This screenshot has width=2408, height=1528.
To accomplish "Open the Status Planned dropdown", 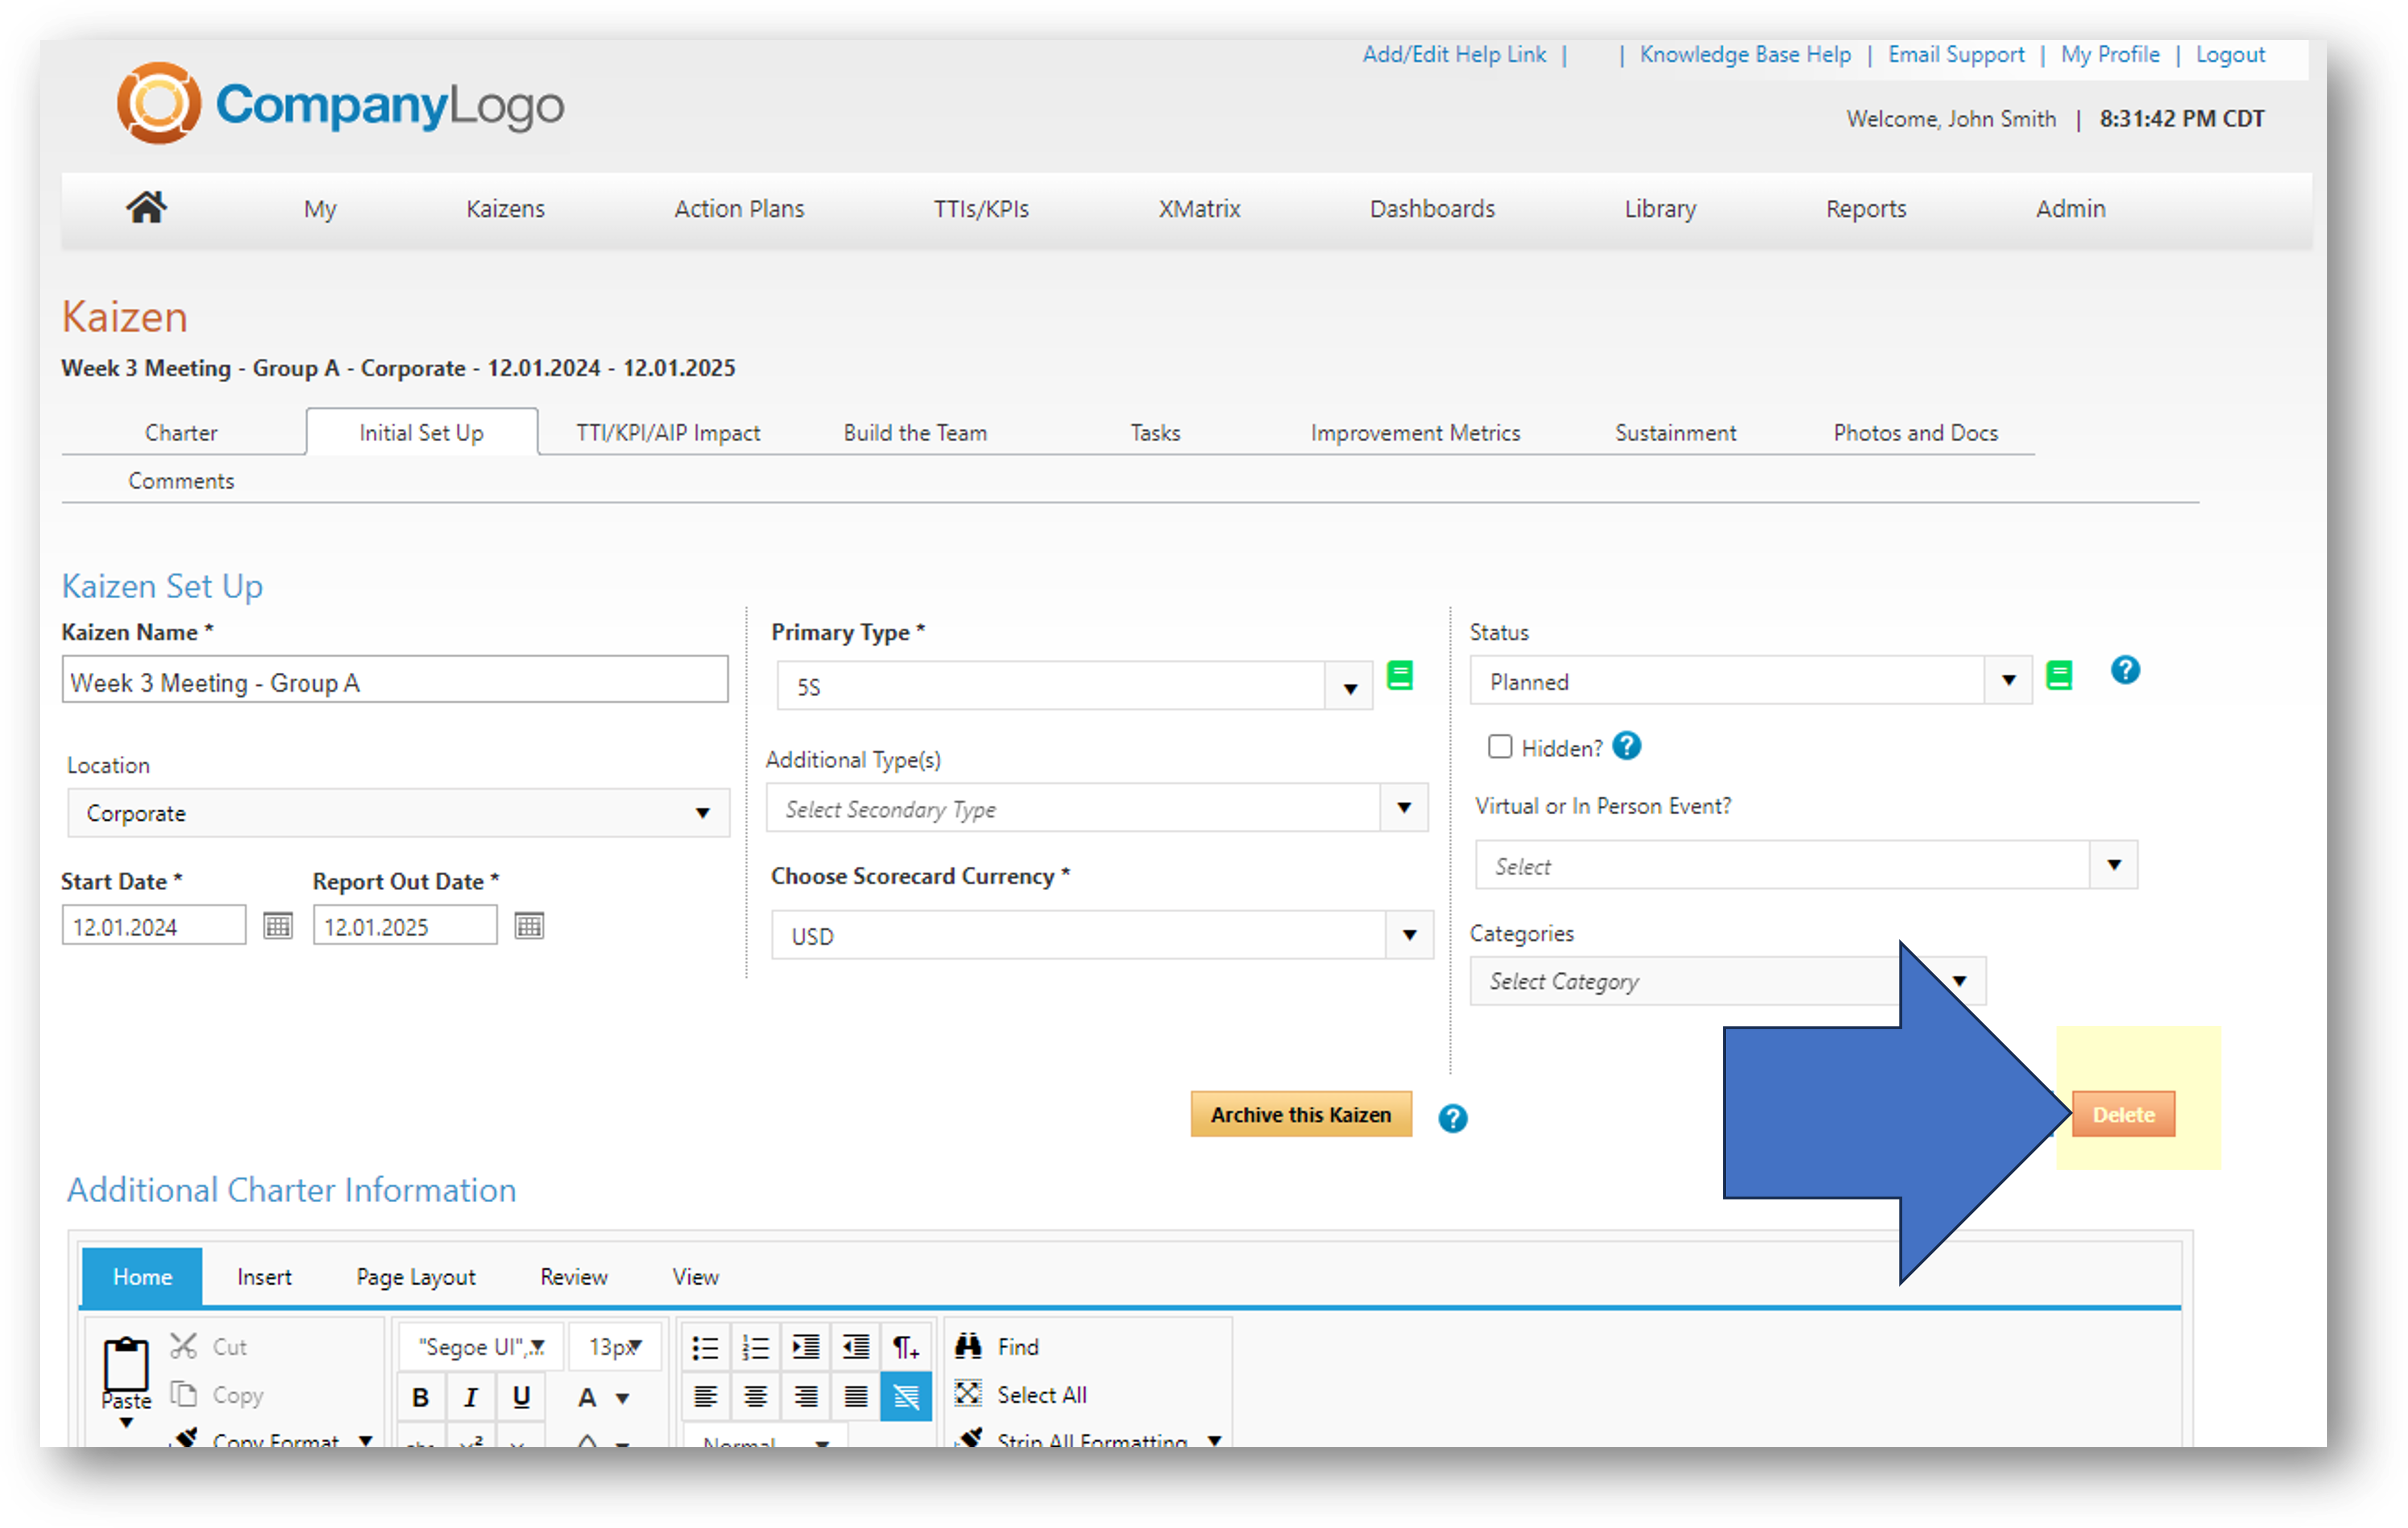I will click(2008, 680).
